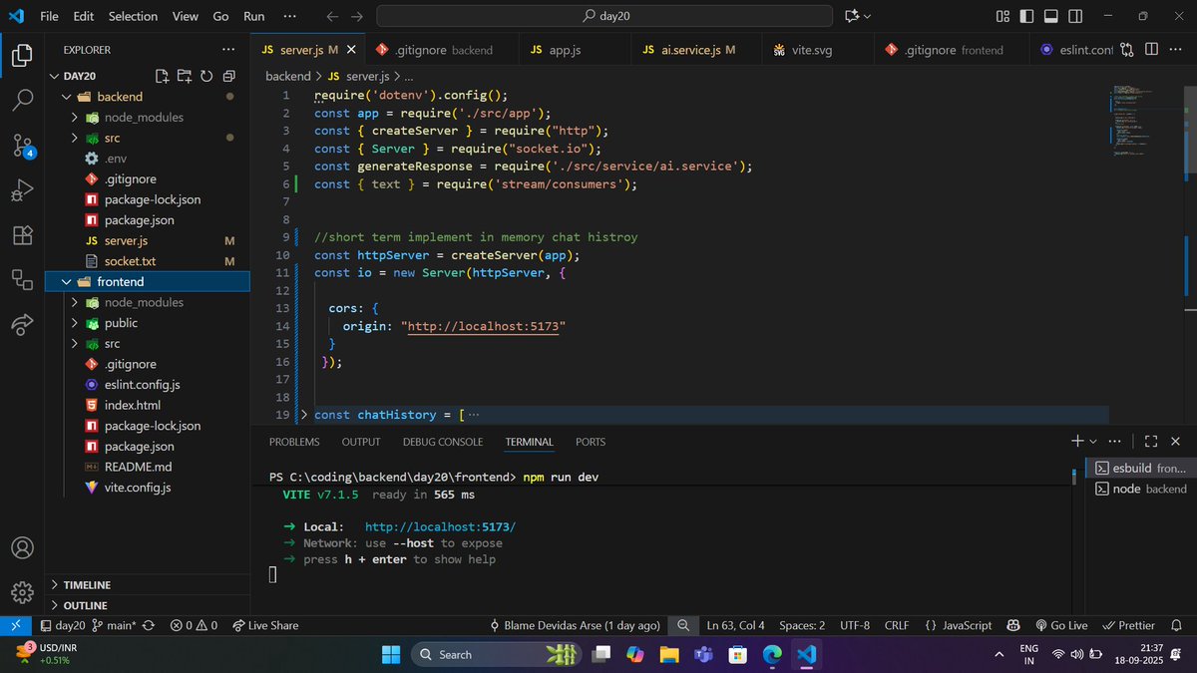Open the Live Share activity bar icon
Screen dimensions: 1197x673
coord(22,324)
